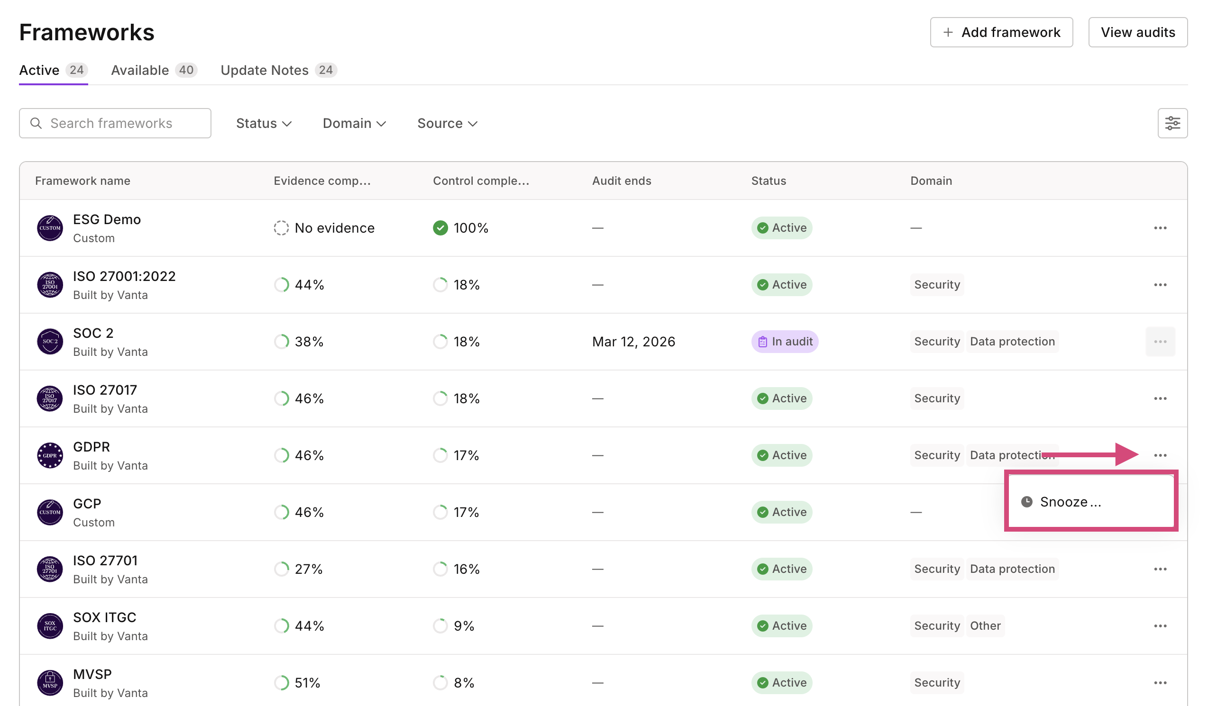1208x706 pixels.
Task: Click the ISO 27017 framework name
Action: pos(104,390)
